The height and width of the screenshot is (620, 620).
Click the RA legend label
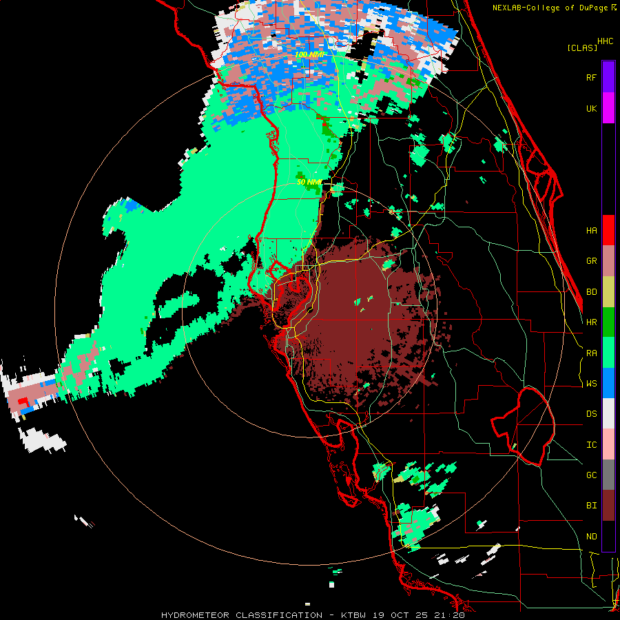click(x=591, y=353)
